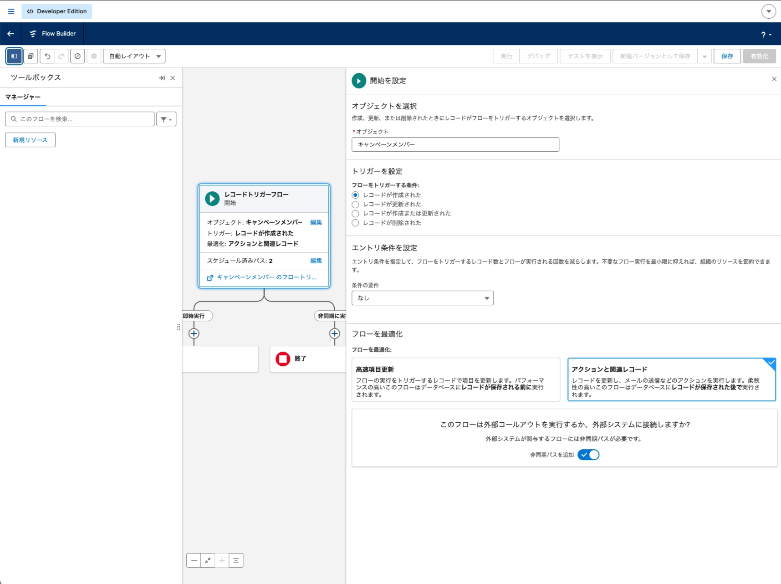Image resolution: width=781 pixels, height=584 pixels.
Task: Click the テストを表示 button
Action: (x=585, y=56)
